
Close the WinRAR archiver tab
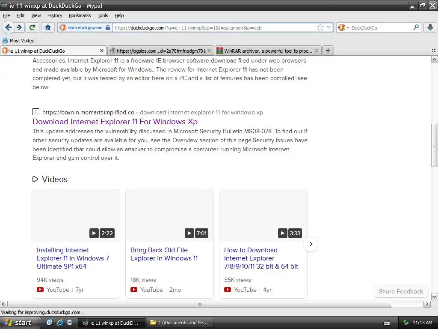(x=317, y=51)
